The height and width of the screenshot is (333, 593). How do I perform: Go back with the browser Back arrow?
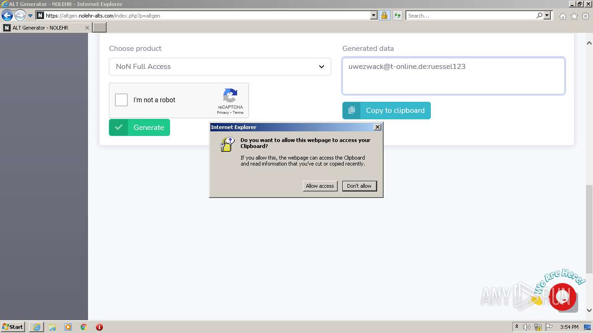pos(7,16)
